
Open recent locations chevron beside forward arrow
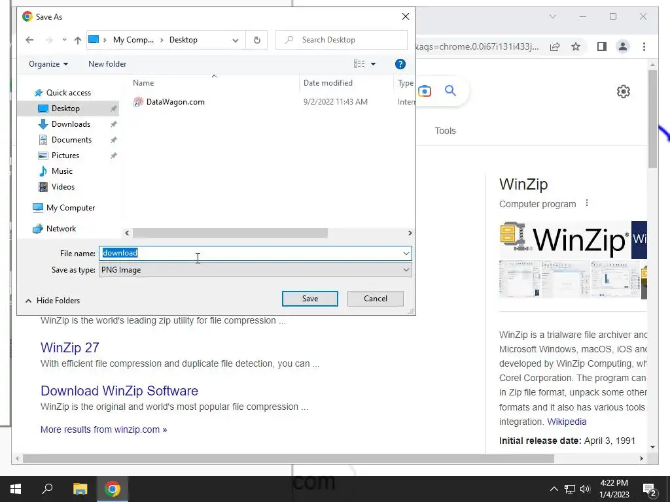click(64, 40)
